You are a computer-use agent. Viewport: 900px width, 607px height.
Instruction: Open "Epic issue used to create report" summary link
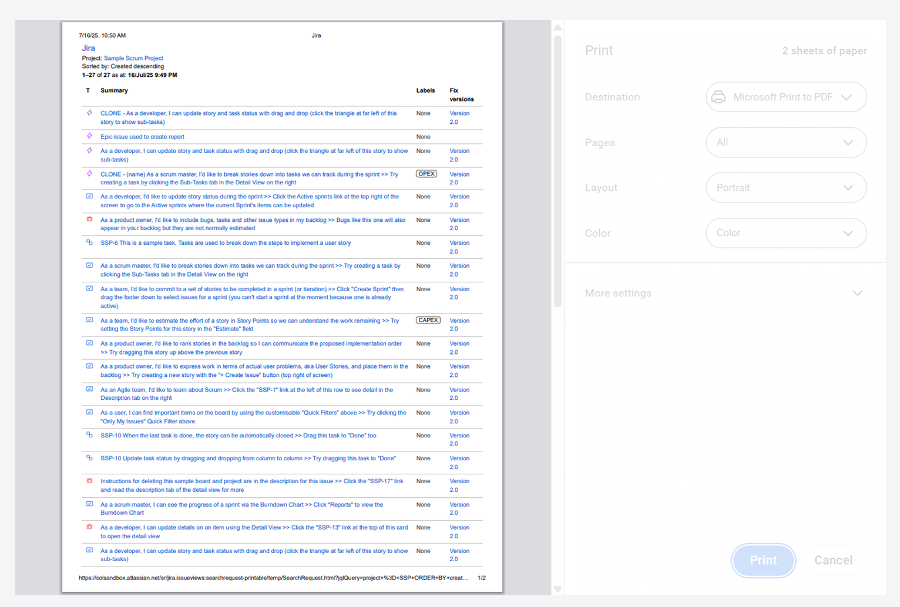tap(142, 137)
